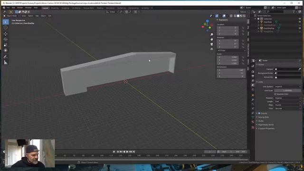Open the Texture properties tab icon

pyautogui.click(x=253, y=127)
